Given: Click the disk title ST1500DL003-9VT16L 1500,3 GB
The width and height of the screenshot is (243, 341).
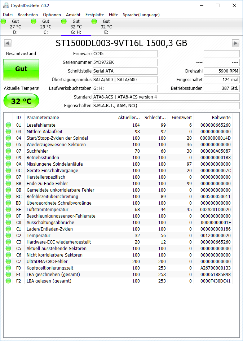Looking at the screenshot, I should click(121, 43).
